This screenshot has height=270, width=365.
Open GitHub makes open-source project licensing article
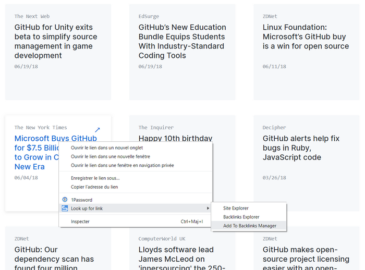[x=306, y=258]
